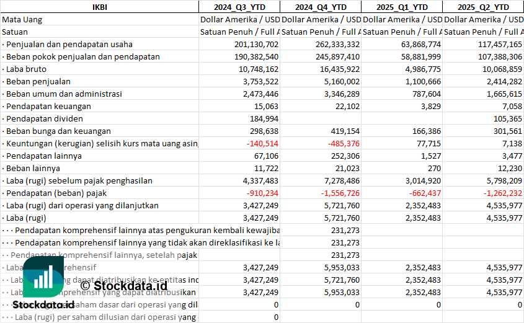Select cell with value 419,154

321,131
